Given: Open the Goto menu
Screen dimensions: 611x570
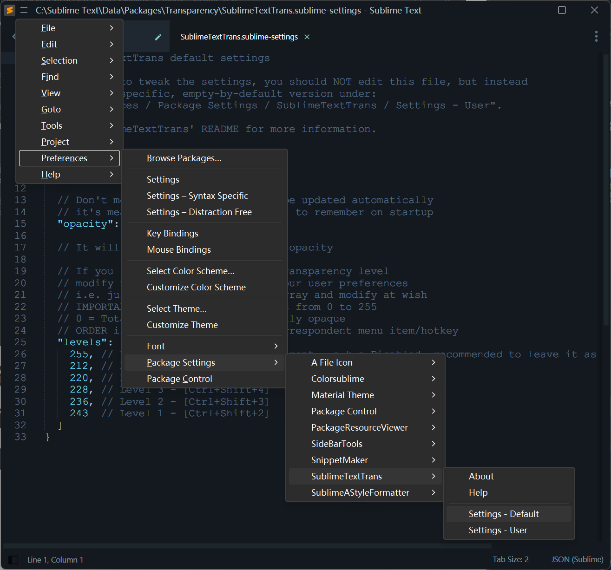Looking at the screenshot, I should pos(69,109).
